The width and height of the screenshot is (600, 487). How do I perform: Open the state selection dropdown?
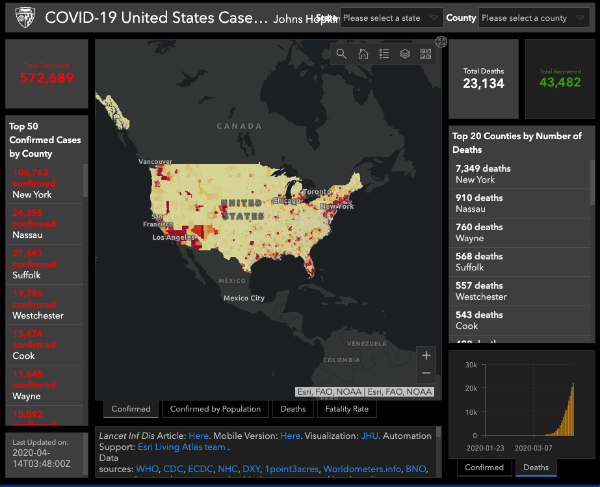click(x=391, y=18)
